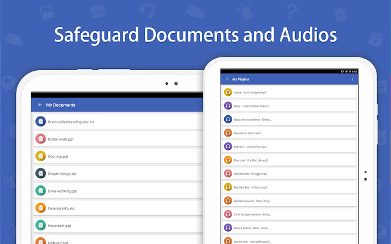Open the file name Dream things.xls

point(62,174)
